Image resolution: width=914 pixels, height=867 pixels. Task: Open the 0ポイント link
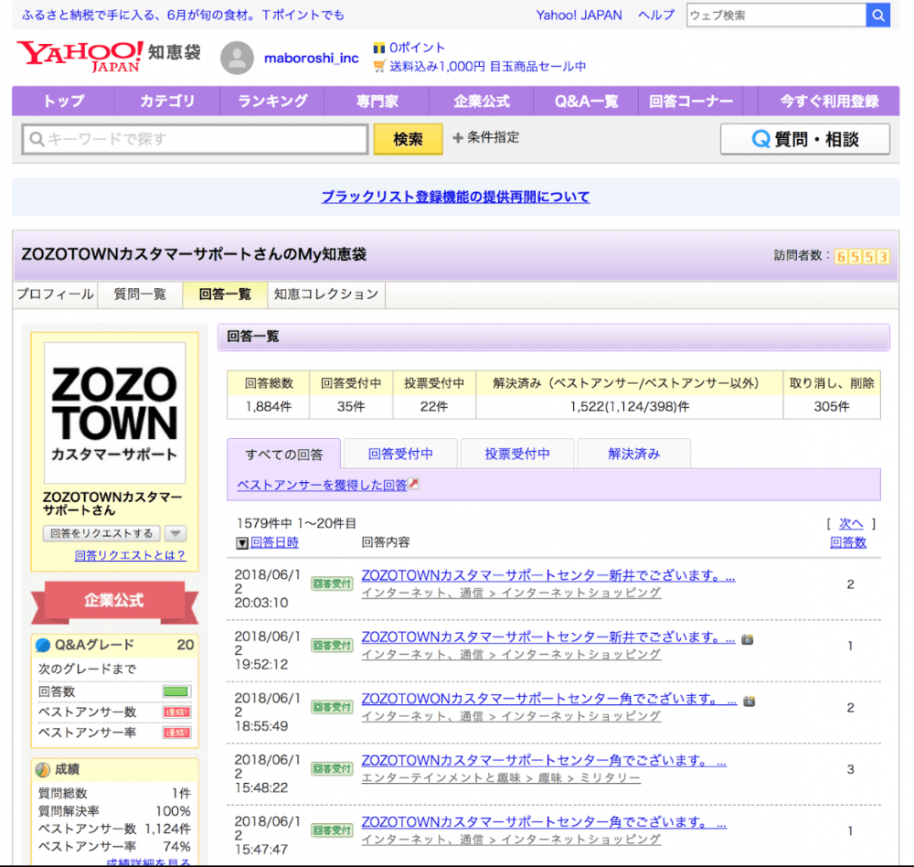(417, 48)
